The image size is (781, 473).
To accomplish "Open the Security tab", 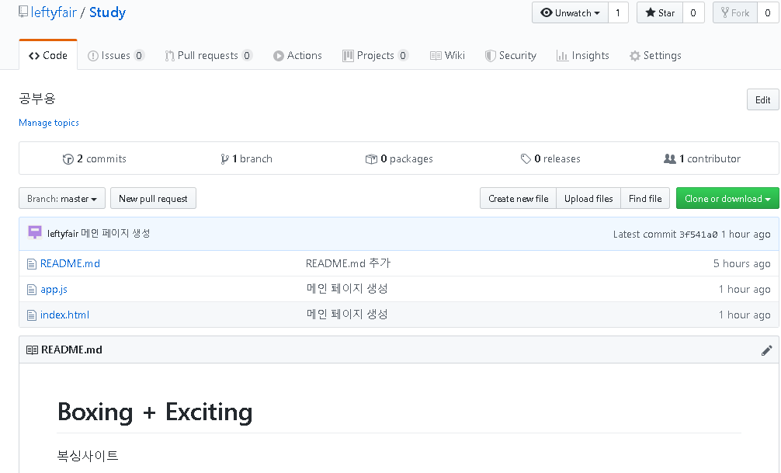I will (x=511, y=55).
